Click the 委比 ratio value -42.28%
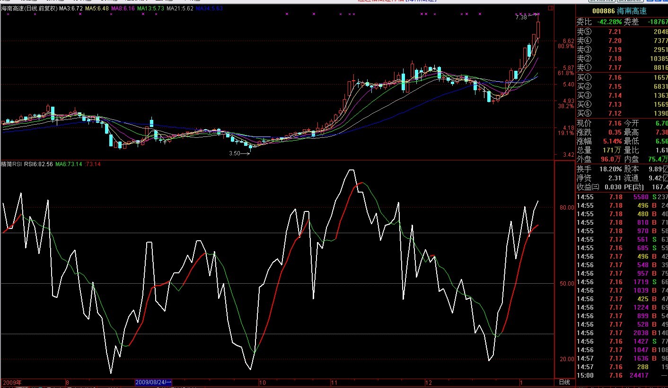The height and width of the screenshot is (388, 668). [609, 22]
